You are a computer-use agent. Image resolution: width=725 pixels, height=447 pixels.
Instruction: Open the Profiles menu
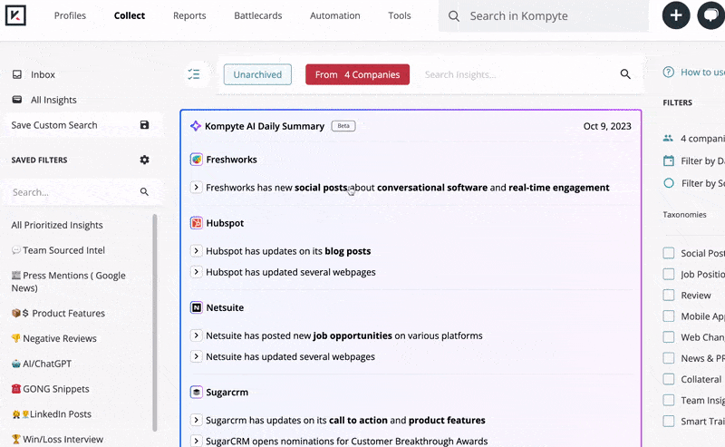(x=70, y=15)
